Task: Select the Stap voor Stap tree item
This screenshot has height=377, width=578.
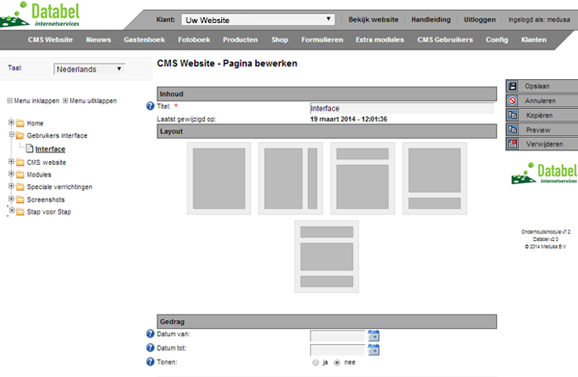Action: point(49,212)
